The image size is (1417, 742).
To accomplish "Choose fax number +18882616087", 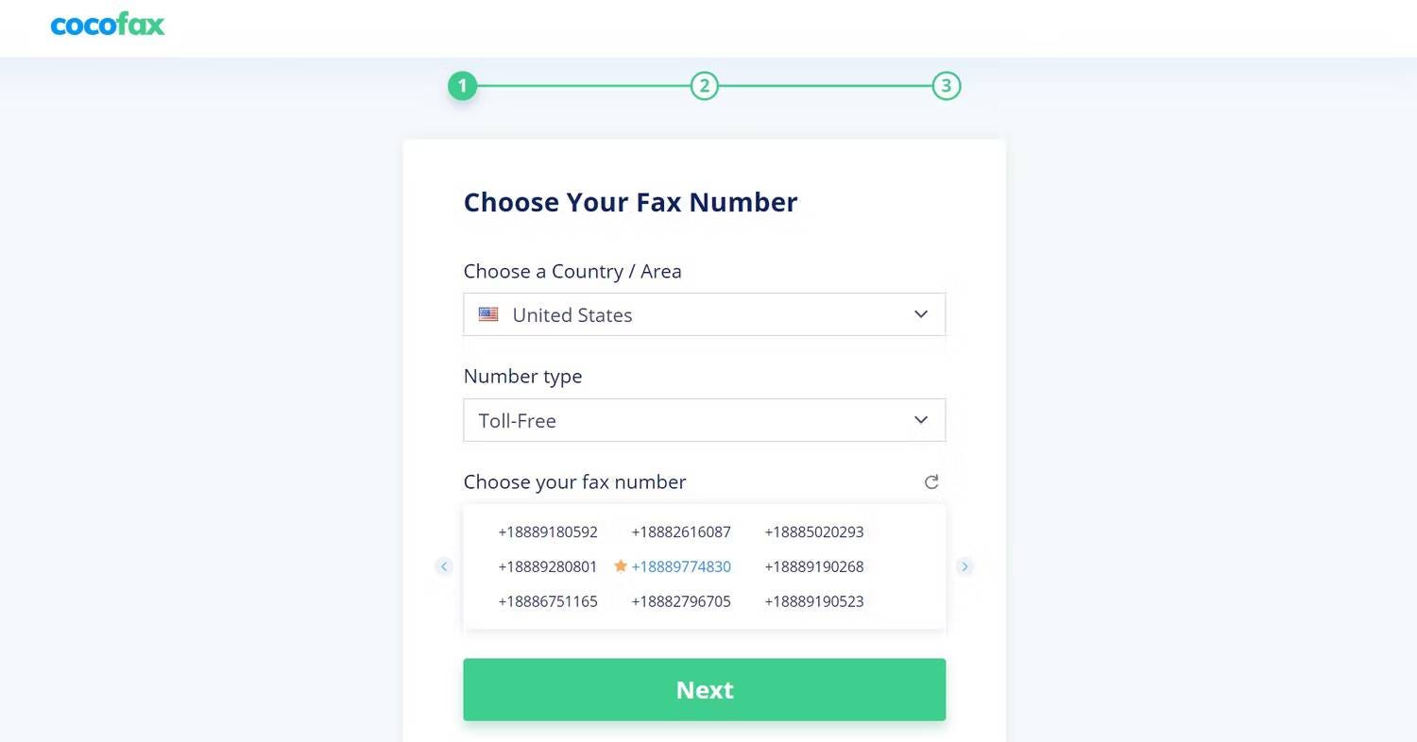I will [x=681, y=532].
